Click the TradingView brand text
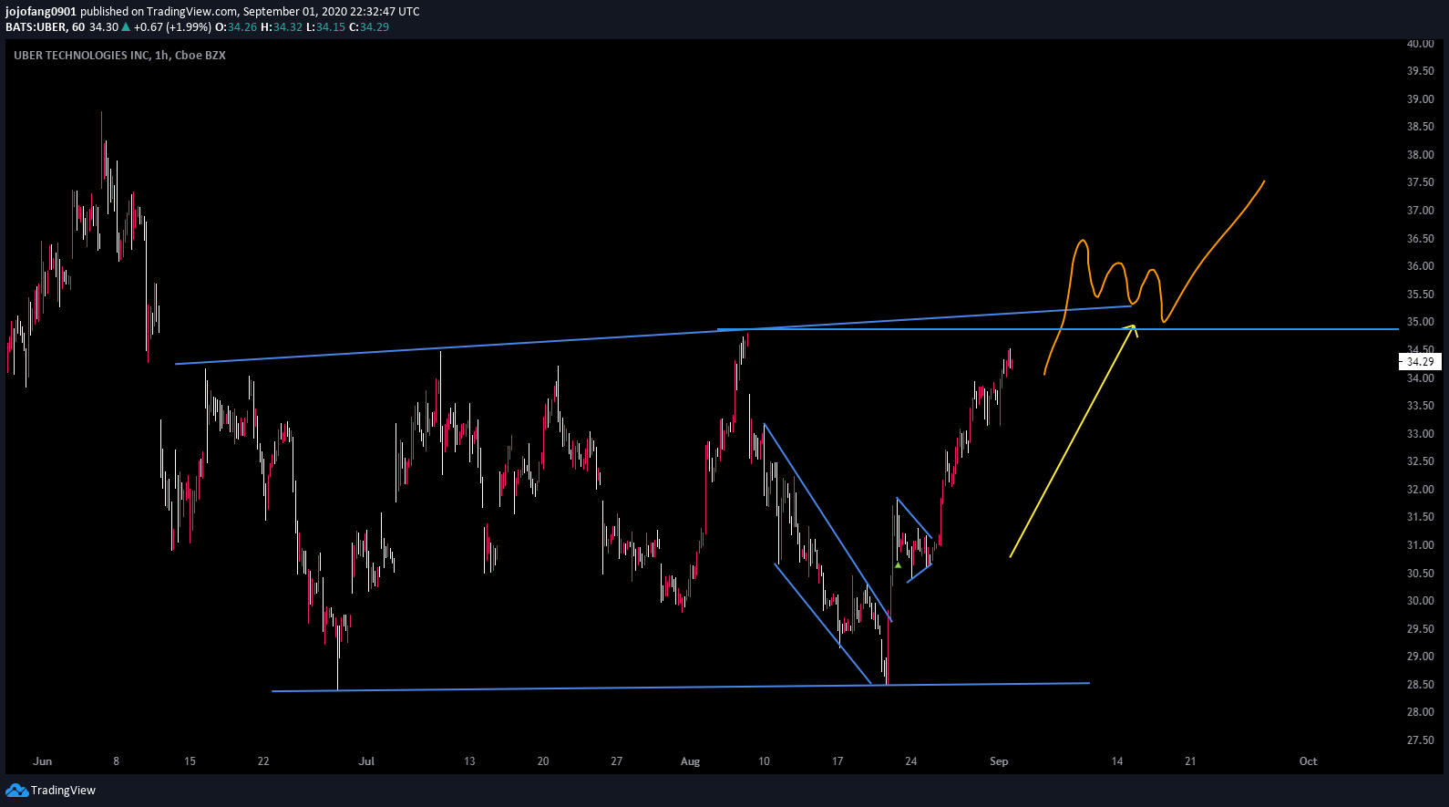This screenshot has height=807, width=1449. click(63, 791)
